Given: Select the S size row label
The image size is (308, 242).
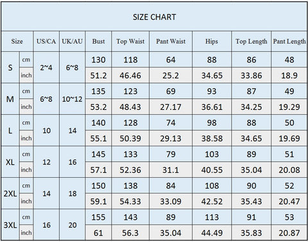Looking at the screenshot, I should point(10,67).
